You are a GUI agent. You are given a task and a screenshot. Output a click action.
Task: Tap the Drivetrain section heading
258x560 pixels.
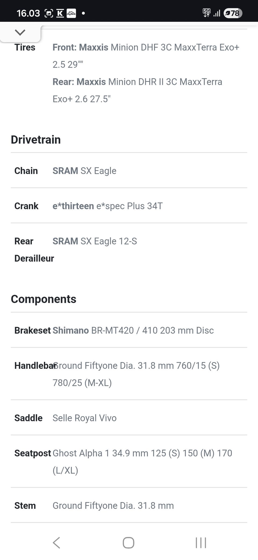coord(36,140)
